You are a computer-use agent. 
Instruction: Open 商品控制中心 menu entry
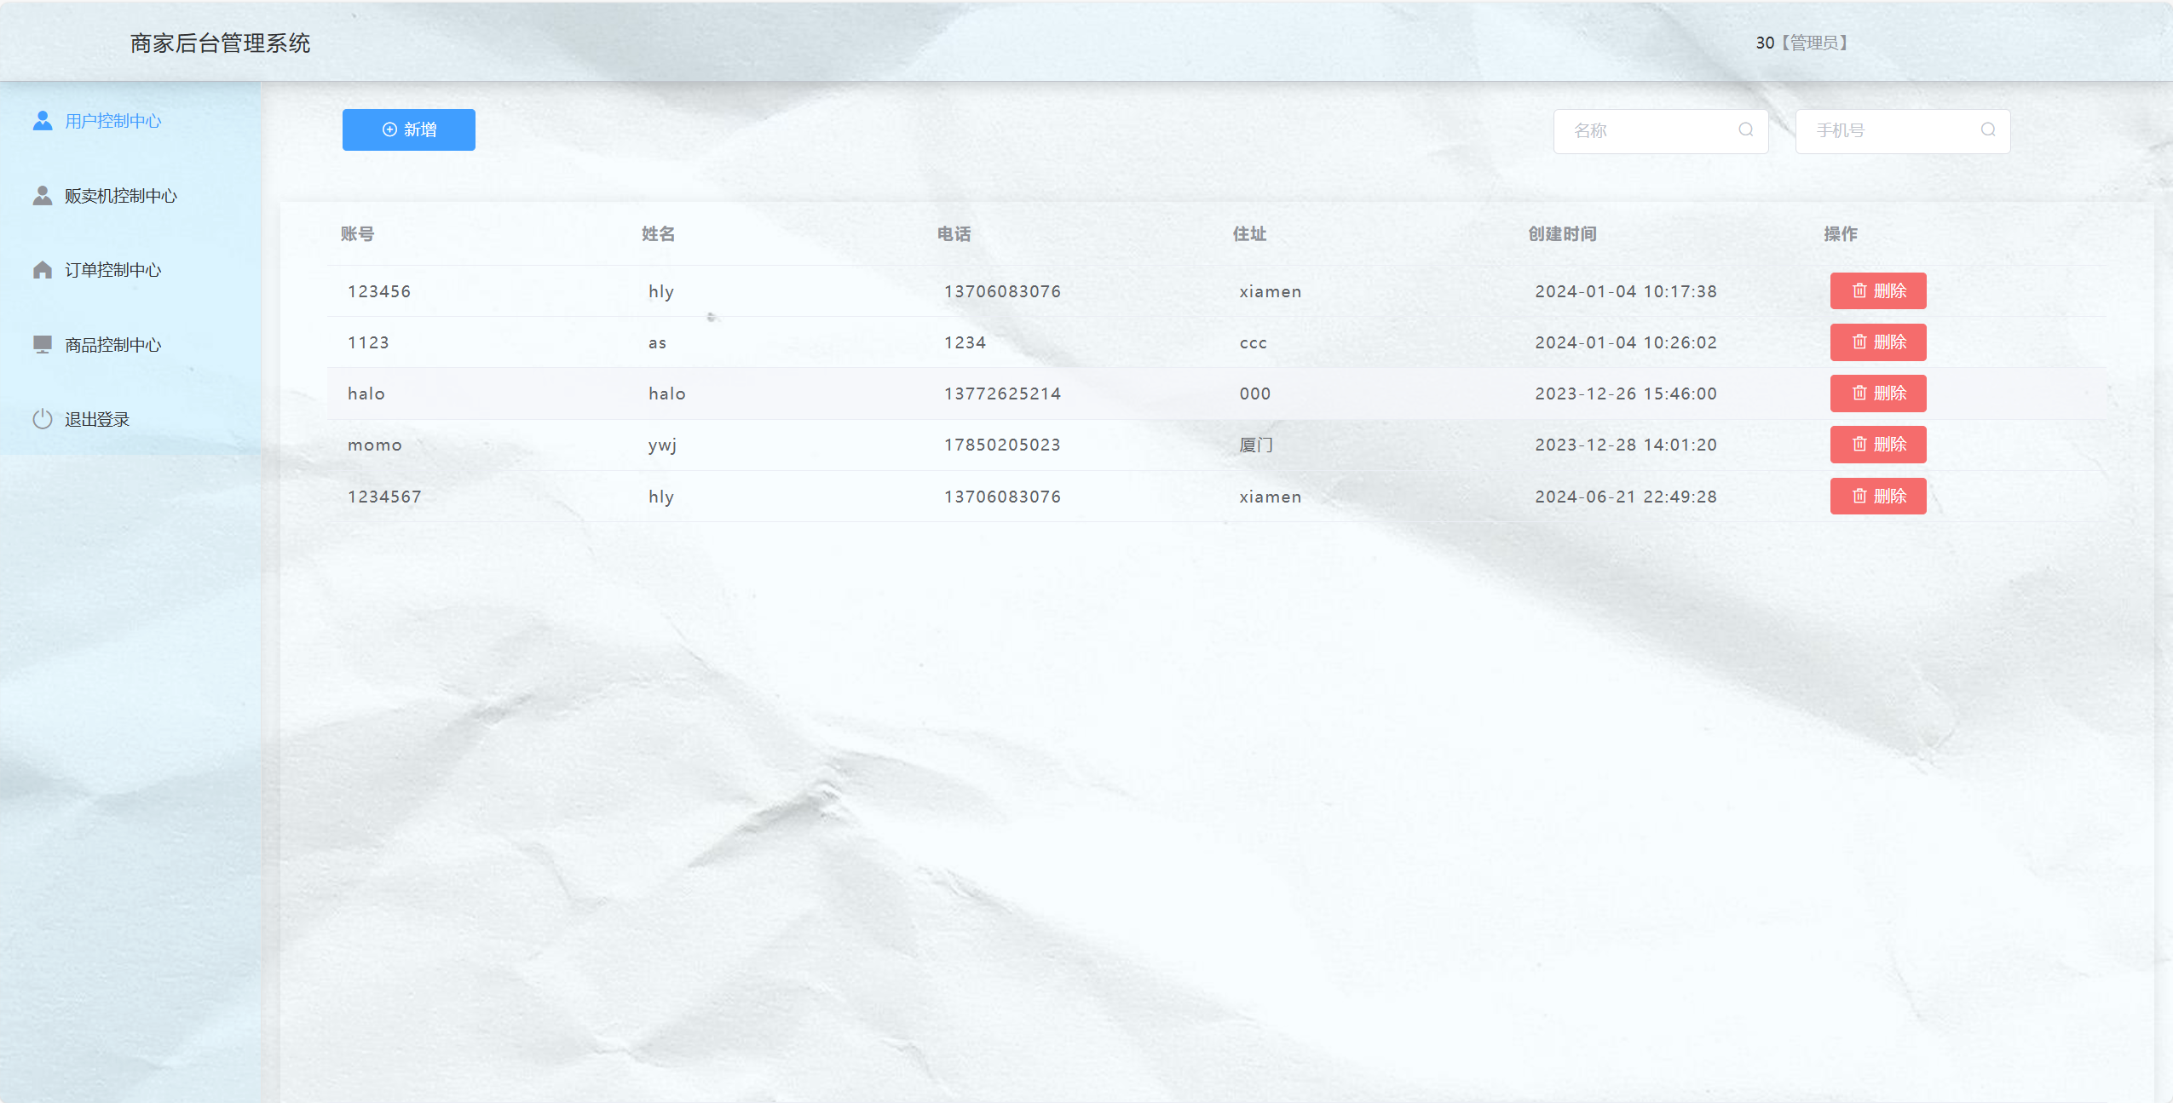(x=112, y=345)
